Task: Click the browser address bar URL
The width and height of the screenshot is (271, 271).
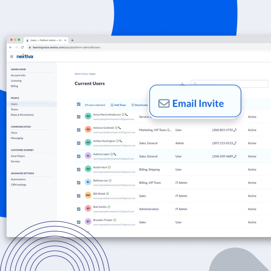Action: (x=67, y=48)
